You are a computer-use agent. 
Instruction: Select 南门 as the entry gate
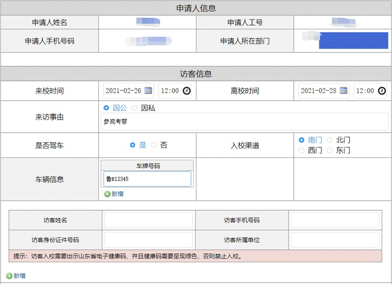click(302, 140)
